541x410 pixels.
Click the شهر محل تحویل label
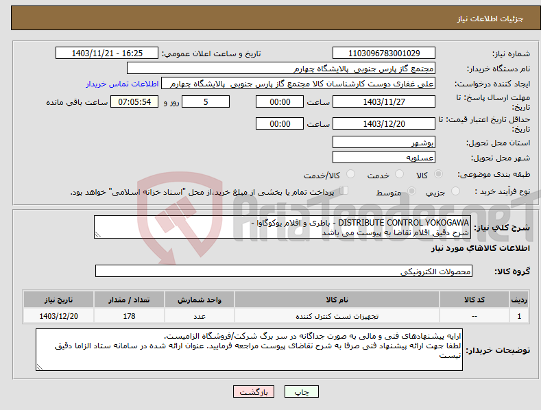tap(501, 158)
